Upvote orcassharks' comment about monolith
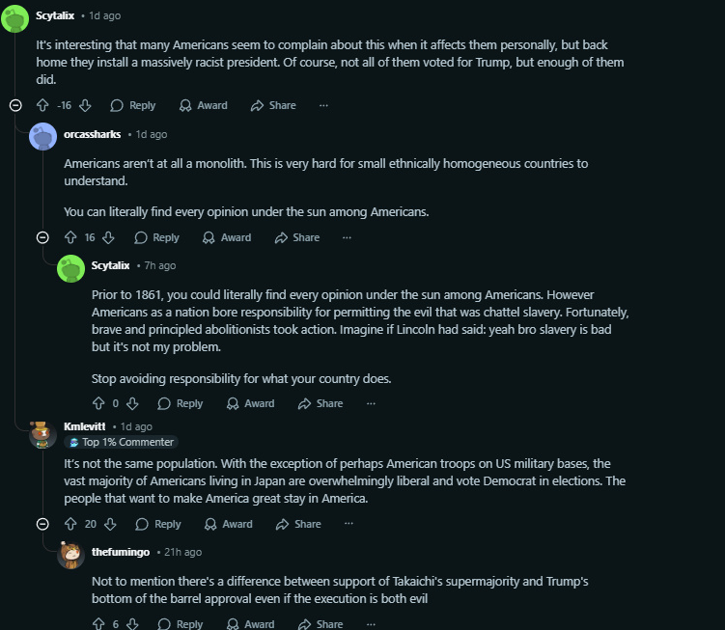This screenshot has width=725, height=630. point(70,237)
